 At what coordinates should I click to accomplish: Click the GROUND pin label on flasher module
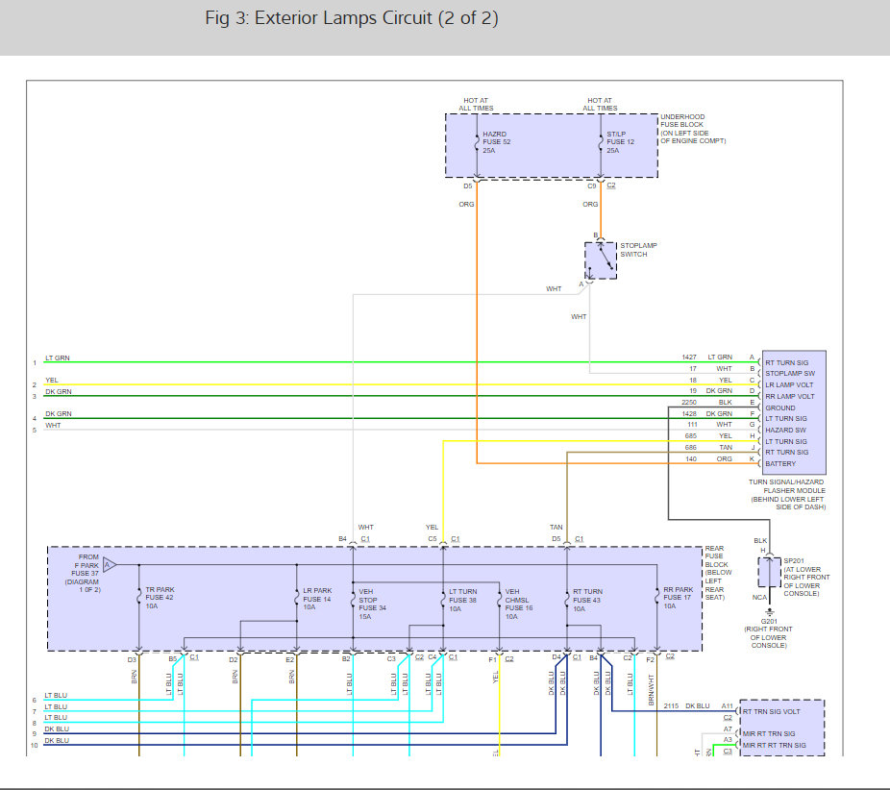coord(779,407)
